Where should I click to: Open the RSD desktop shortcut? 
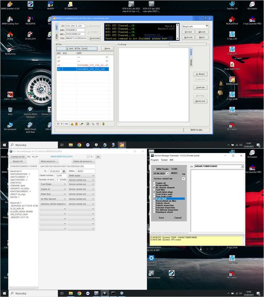click(171, 274)
